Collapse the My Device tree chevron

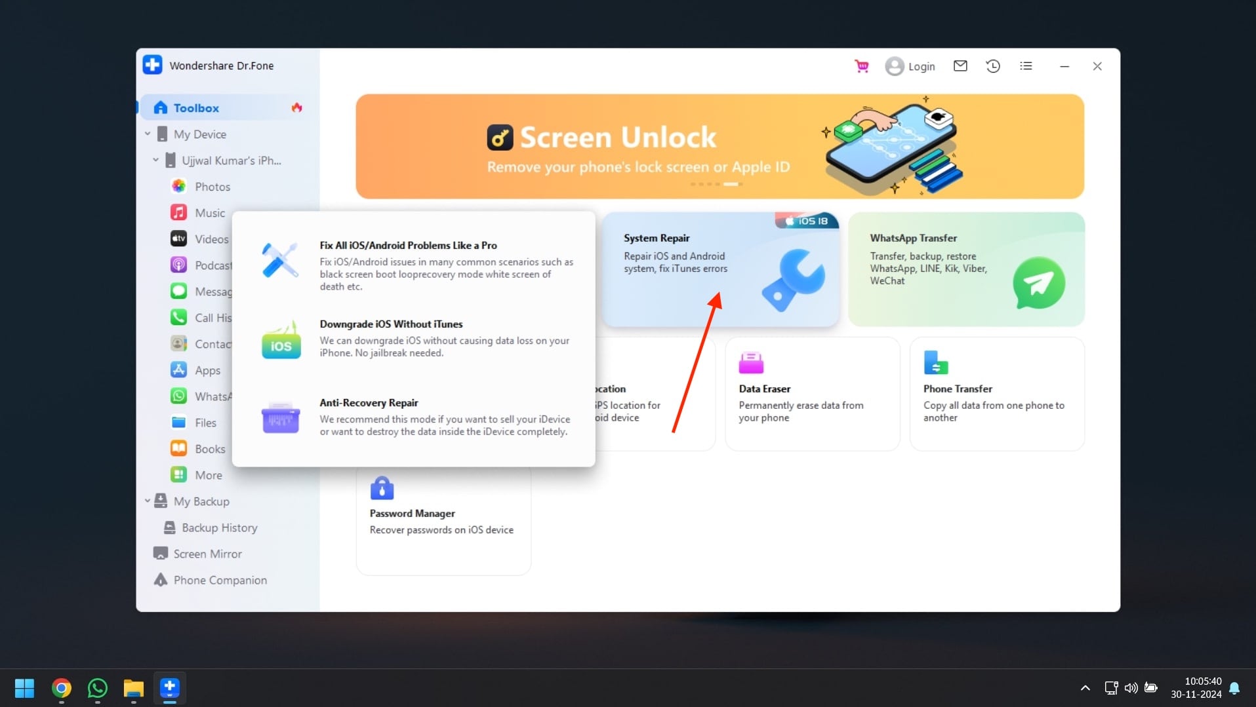[x=148, y=134]
